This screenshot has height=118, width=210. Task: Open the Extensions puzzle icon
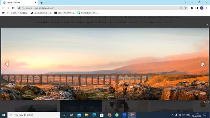point(192,8)
